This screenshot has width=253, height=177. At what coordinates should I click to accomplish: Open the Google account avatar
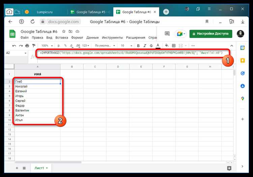[240, 33]
